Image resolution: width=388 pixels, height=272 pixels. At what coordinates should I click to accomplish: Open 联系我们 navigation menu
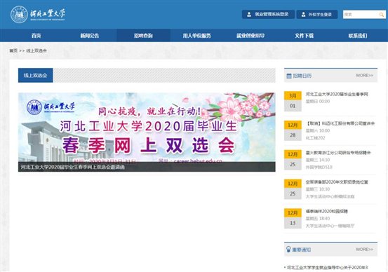(358, 36)
